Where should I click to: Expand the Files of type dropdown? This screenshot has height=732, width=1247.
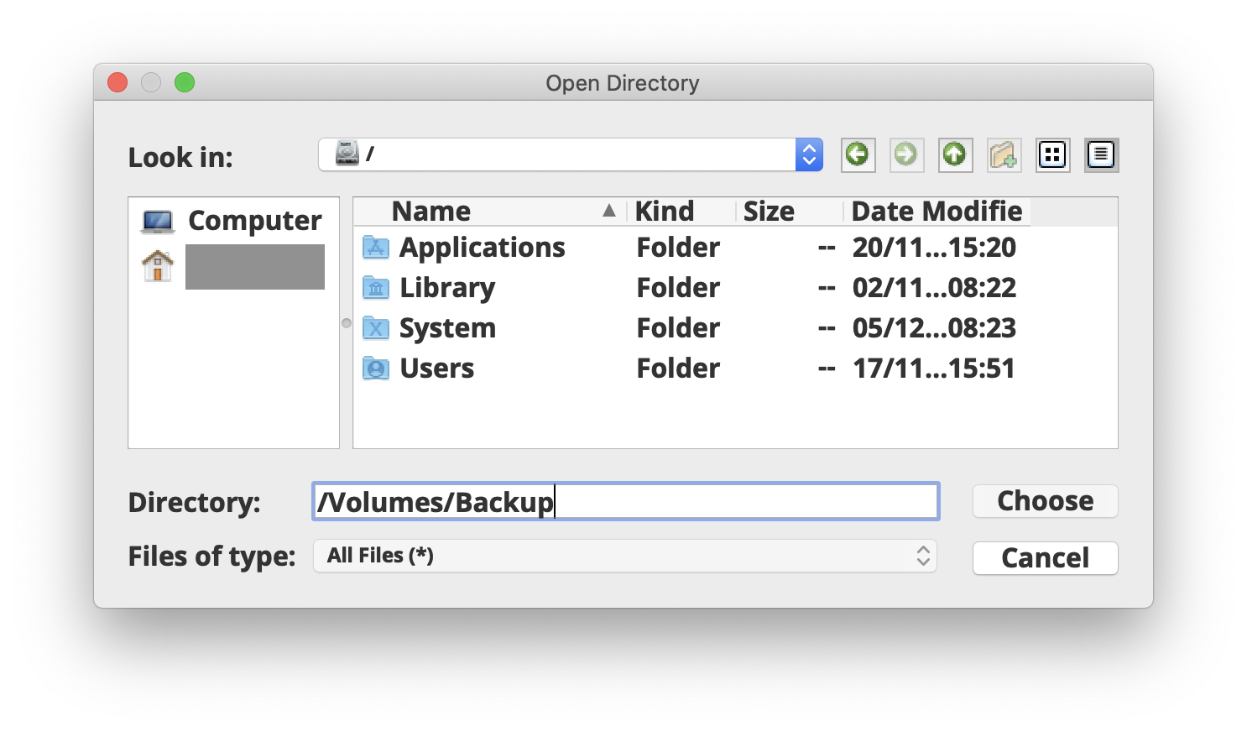(921, 556)
